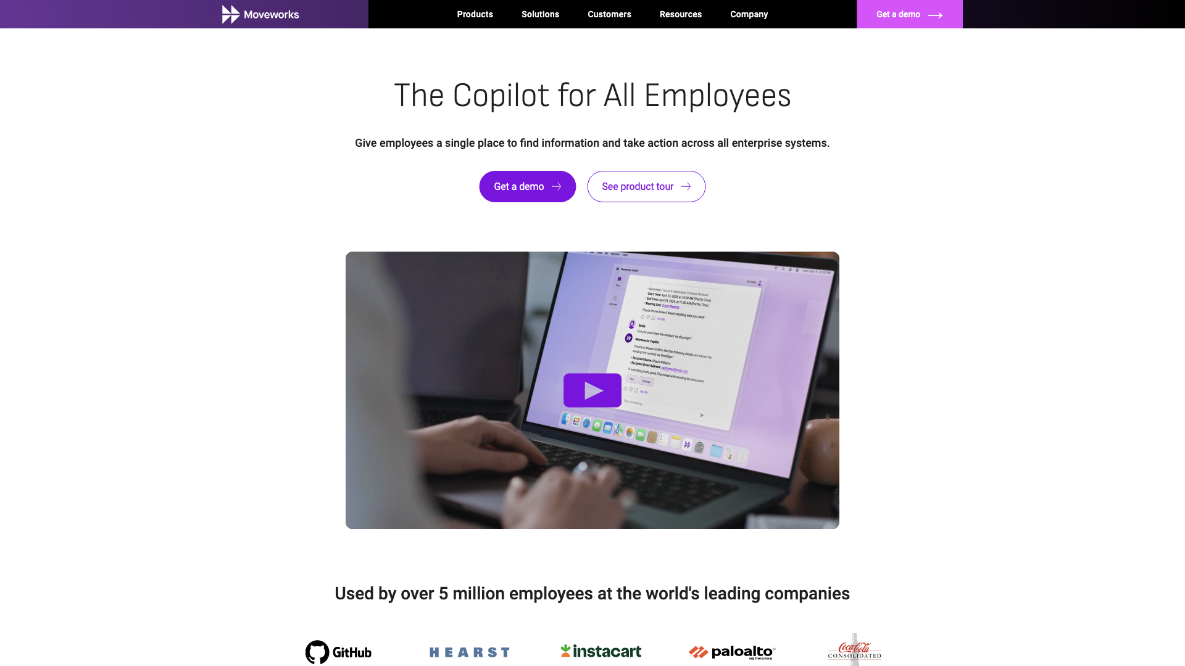This screenshot has height=666, width=1185.
Task: Click the top navigation Get a demo CTA
Action: click(909, 14)
